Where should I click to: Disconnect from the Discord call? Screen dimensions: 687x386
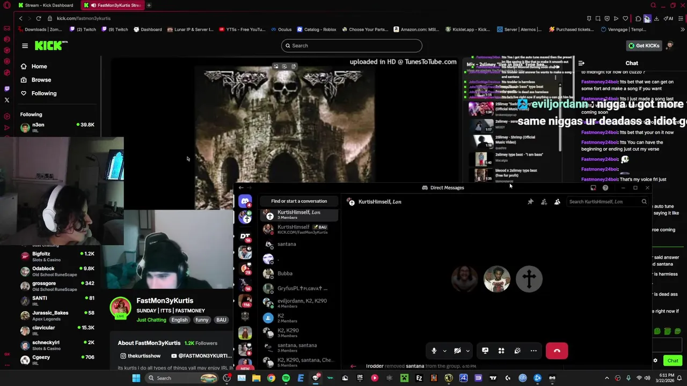[x=557, y=351]
